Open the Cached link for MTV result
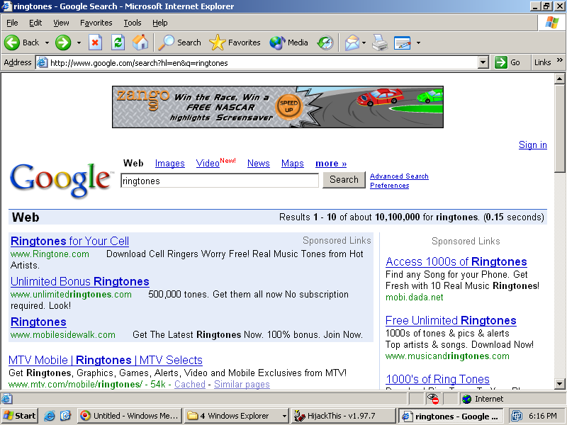567x425 pixels. coord(190,384)
